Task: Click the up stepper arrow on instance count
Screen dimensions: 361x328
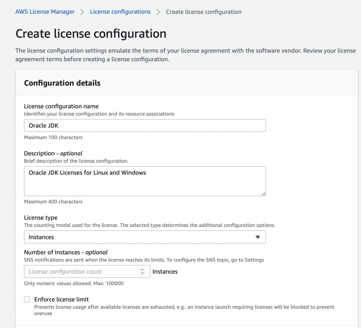Action: [142, 269]
